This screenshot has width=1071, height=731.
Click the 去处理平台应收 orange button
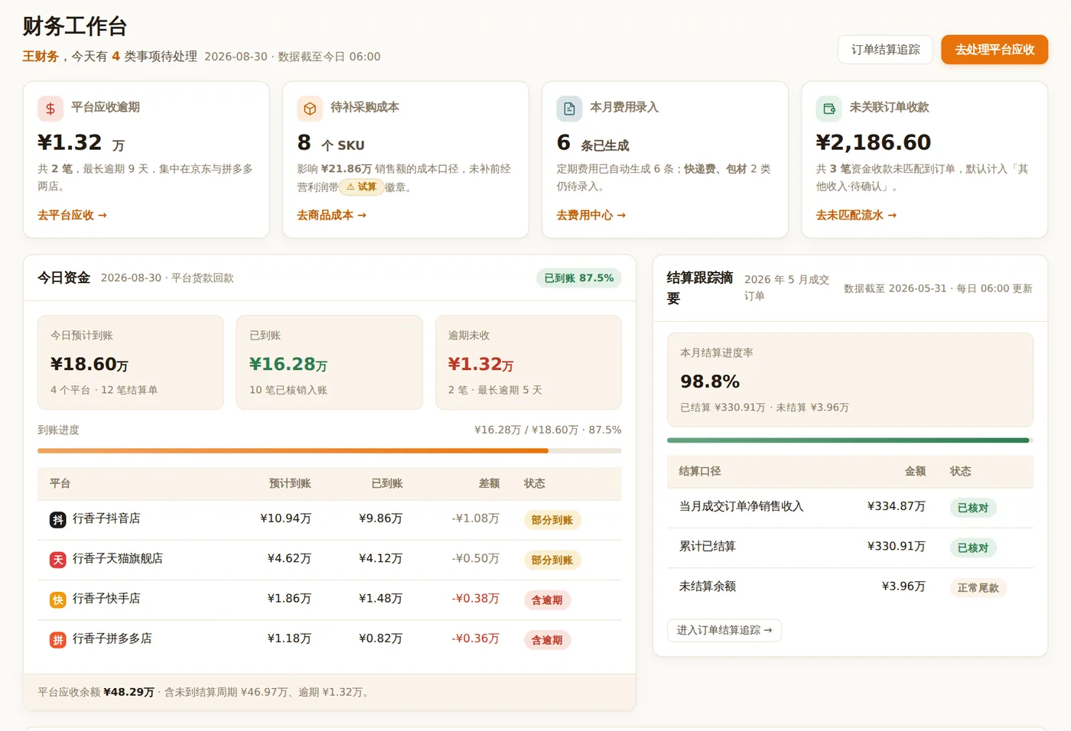[x=994, y=50]
